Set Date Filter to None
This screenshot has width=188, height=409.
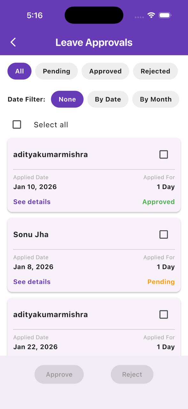pyautogui.click(x=67, y=99)
